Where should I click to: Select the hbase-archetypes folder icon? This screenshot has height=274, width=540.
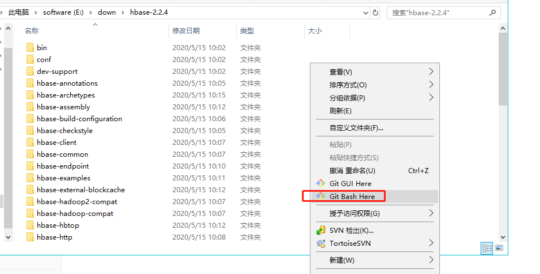tap(30, 95)
